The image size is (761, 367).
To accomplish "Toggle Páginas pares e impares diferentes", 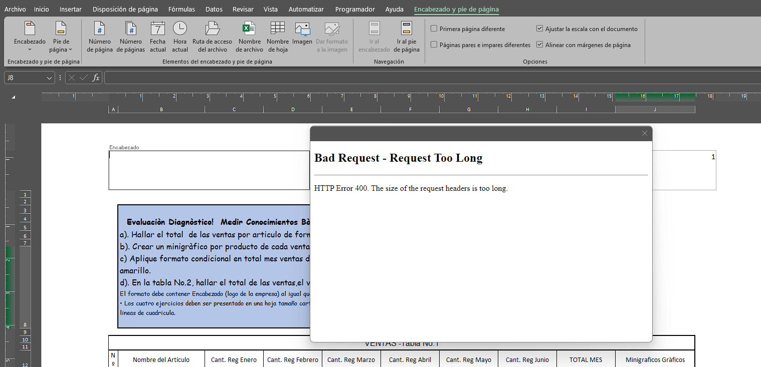I will (434, 45).
